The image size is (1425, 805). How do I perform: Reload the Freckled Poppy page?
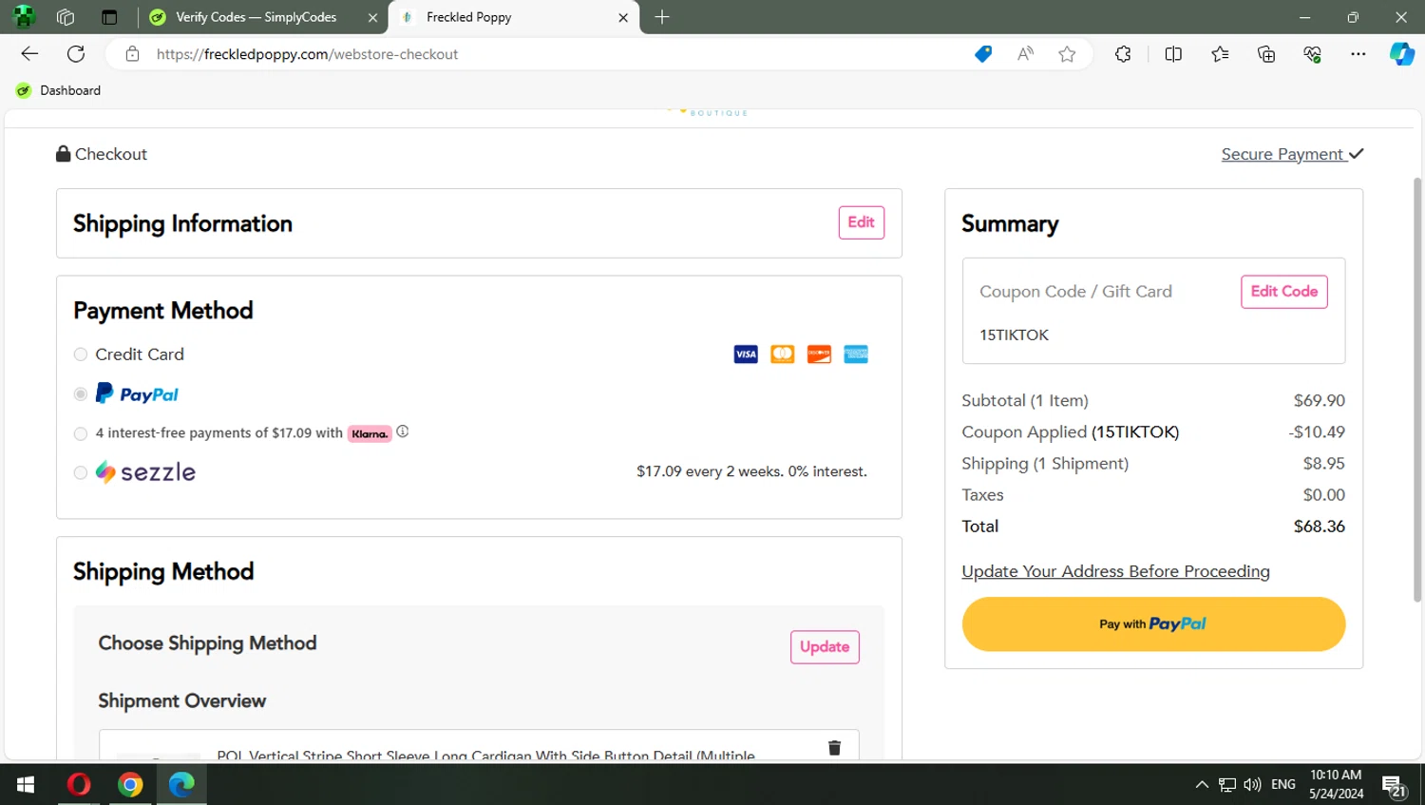[x=76, y=54]
